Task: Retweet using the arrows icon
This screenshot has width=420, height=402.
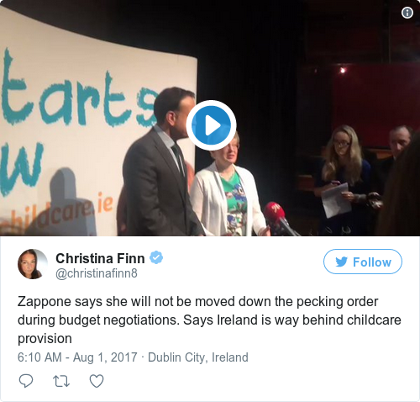Action: [x=61, y=381]
